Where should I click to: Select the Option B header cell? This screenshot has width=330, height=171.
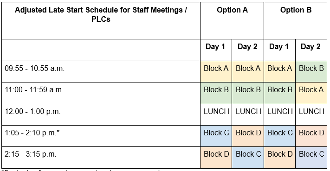(x=296, y=20)
